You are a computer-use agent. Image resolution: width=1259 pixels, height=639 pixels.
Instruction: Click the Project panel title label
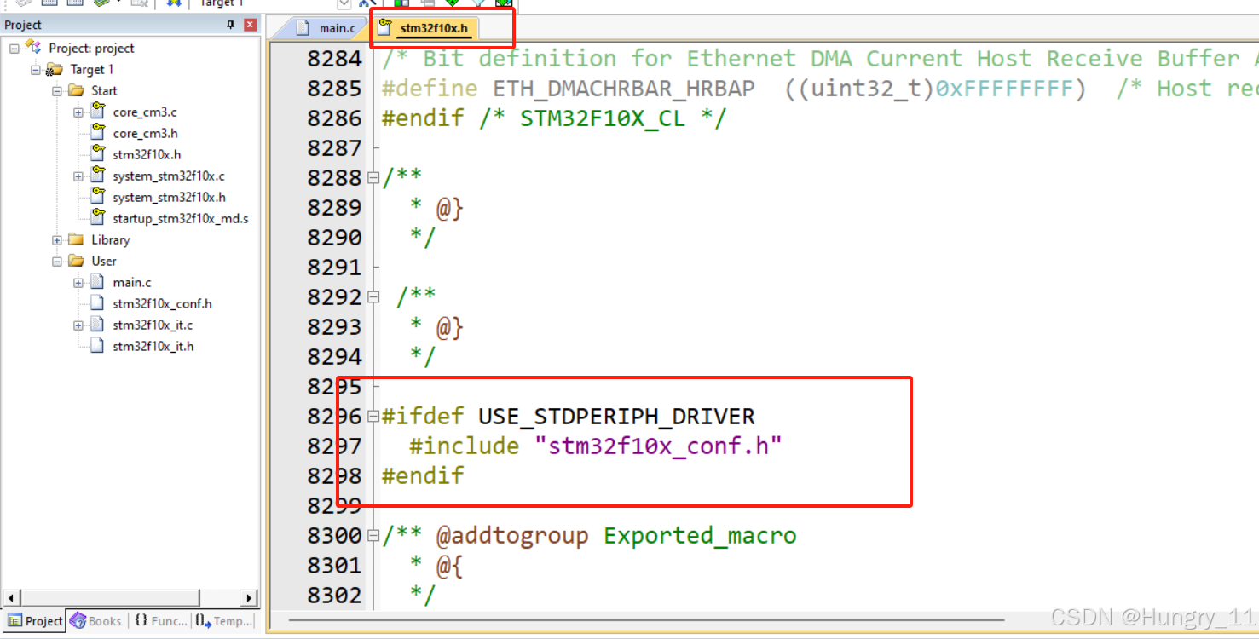[x=23, y=25]
